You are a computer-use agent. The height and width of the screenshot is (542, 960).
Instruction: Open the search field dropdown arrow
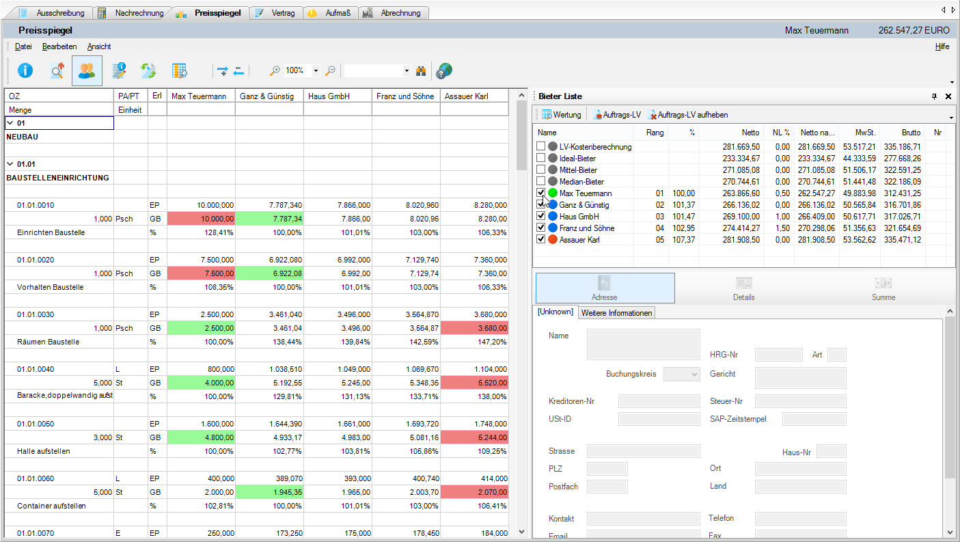pyautogui.click(x=407, y=70)
